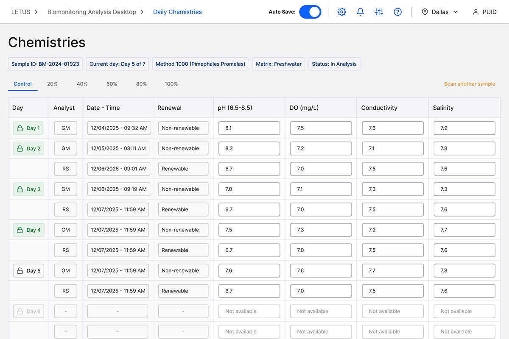Image resolution: width=509 pixels, height=339 pixels.
Task: Click the Day 1 lock icon
Action: (x=20, y=128)
